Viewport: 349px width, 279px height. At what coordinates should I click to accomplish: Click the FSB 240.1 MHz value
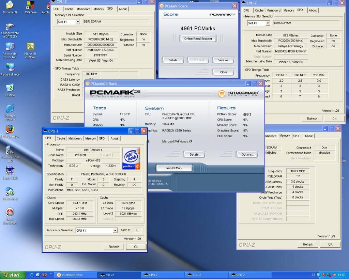tap(79, 214)
